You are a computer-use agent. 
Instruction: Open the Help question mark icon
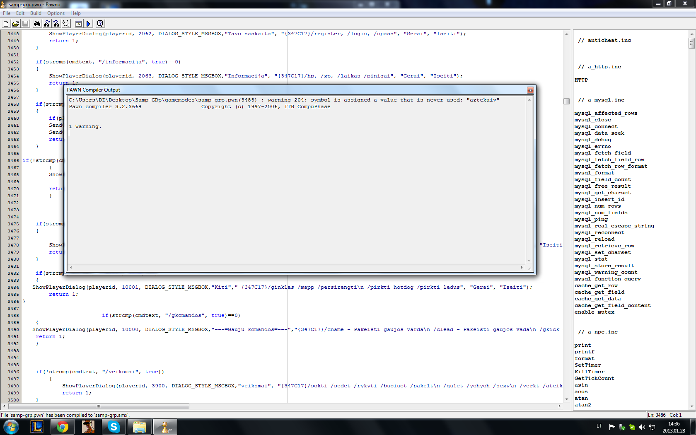tap(100, 24)
